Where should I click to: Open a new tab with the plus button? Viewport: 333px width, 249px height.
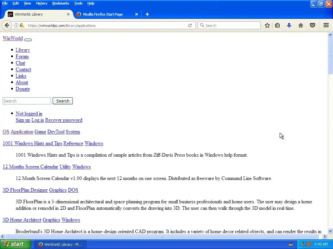147,14
